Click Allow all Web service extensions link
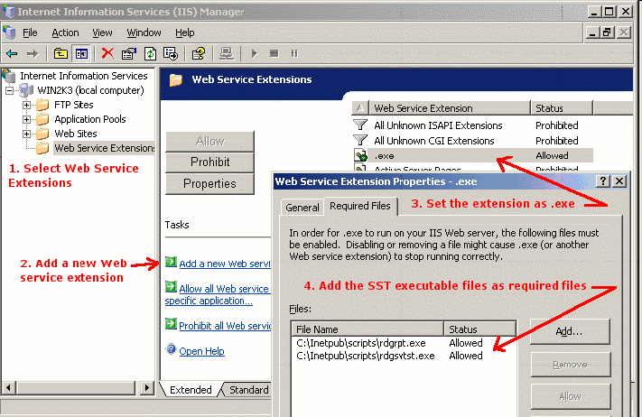 (x=217, y=294)
